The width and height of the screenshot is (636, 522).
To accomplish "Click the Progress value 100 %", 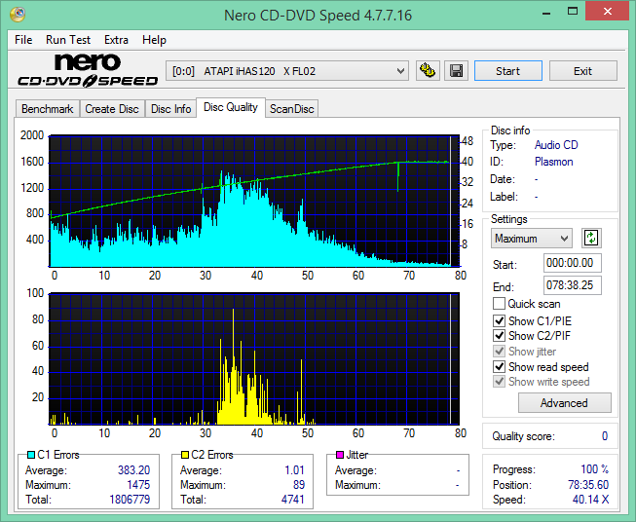I will click(x=595, y=469).
